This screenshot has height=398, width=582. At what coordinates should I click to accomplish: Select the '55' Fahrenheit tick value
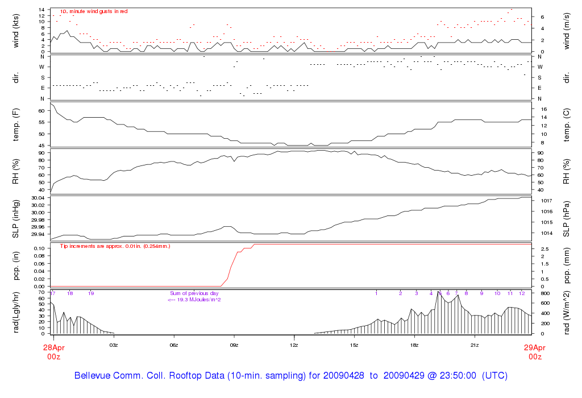pyautogui.click(x=41, y=122)
